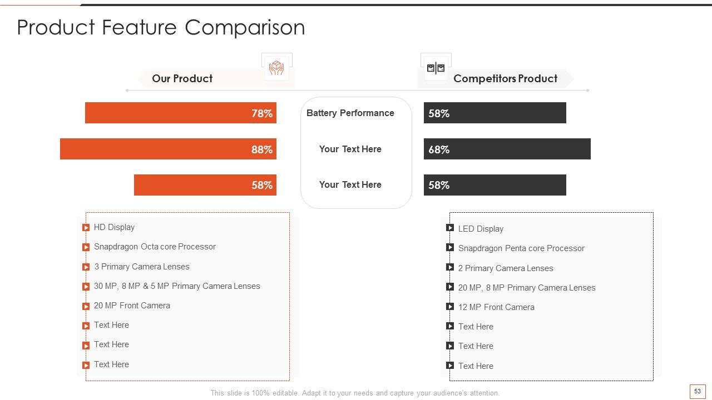
Task: Click the dark bullet beside LED Display
Action: tap(450, 228)
